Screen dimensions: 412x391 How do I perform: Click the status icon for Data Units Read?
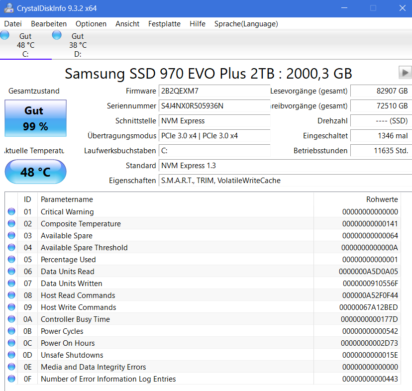coord(11,271)
